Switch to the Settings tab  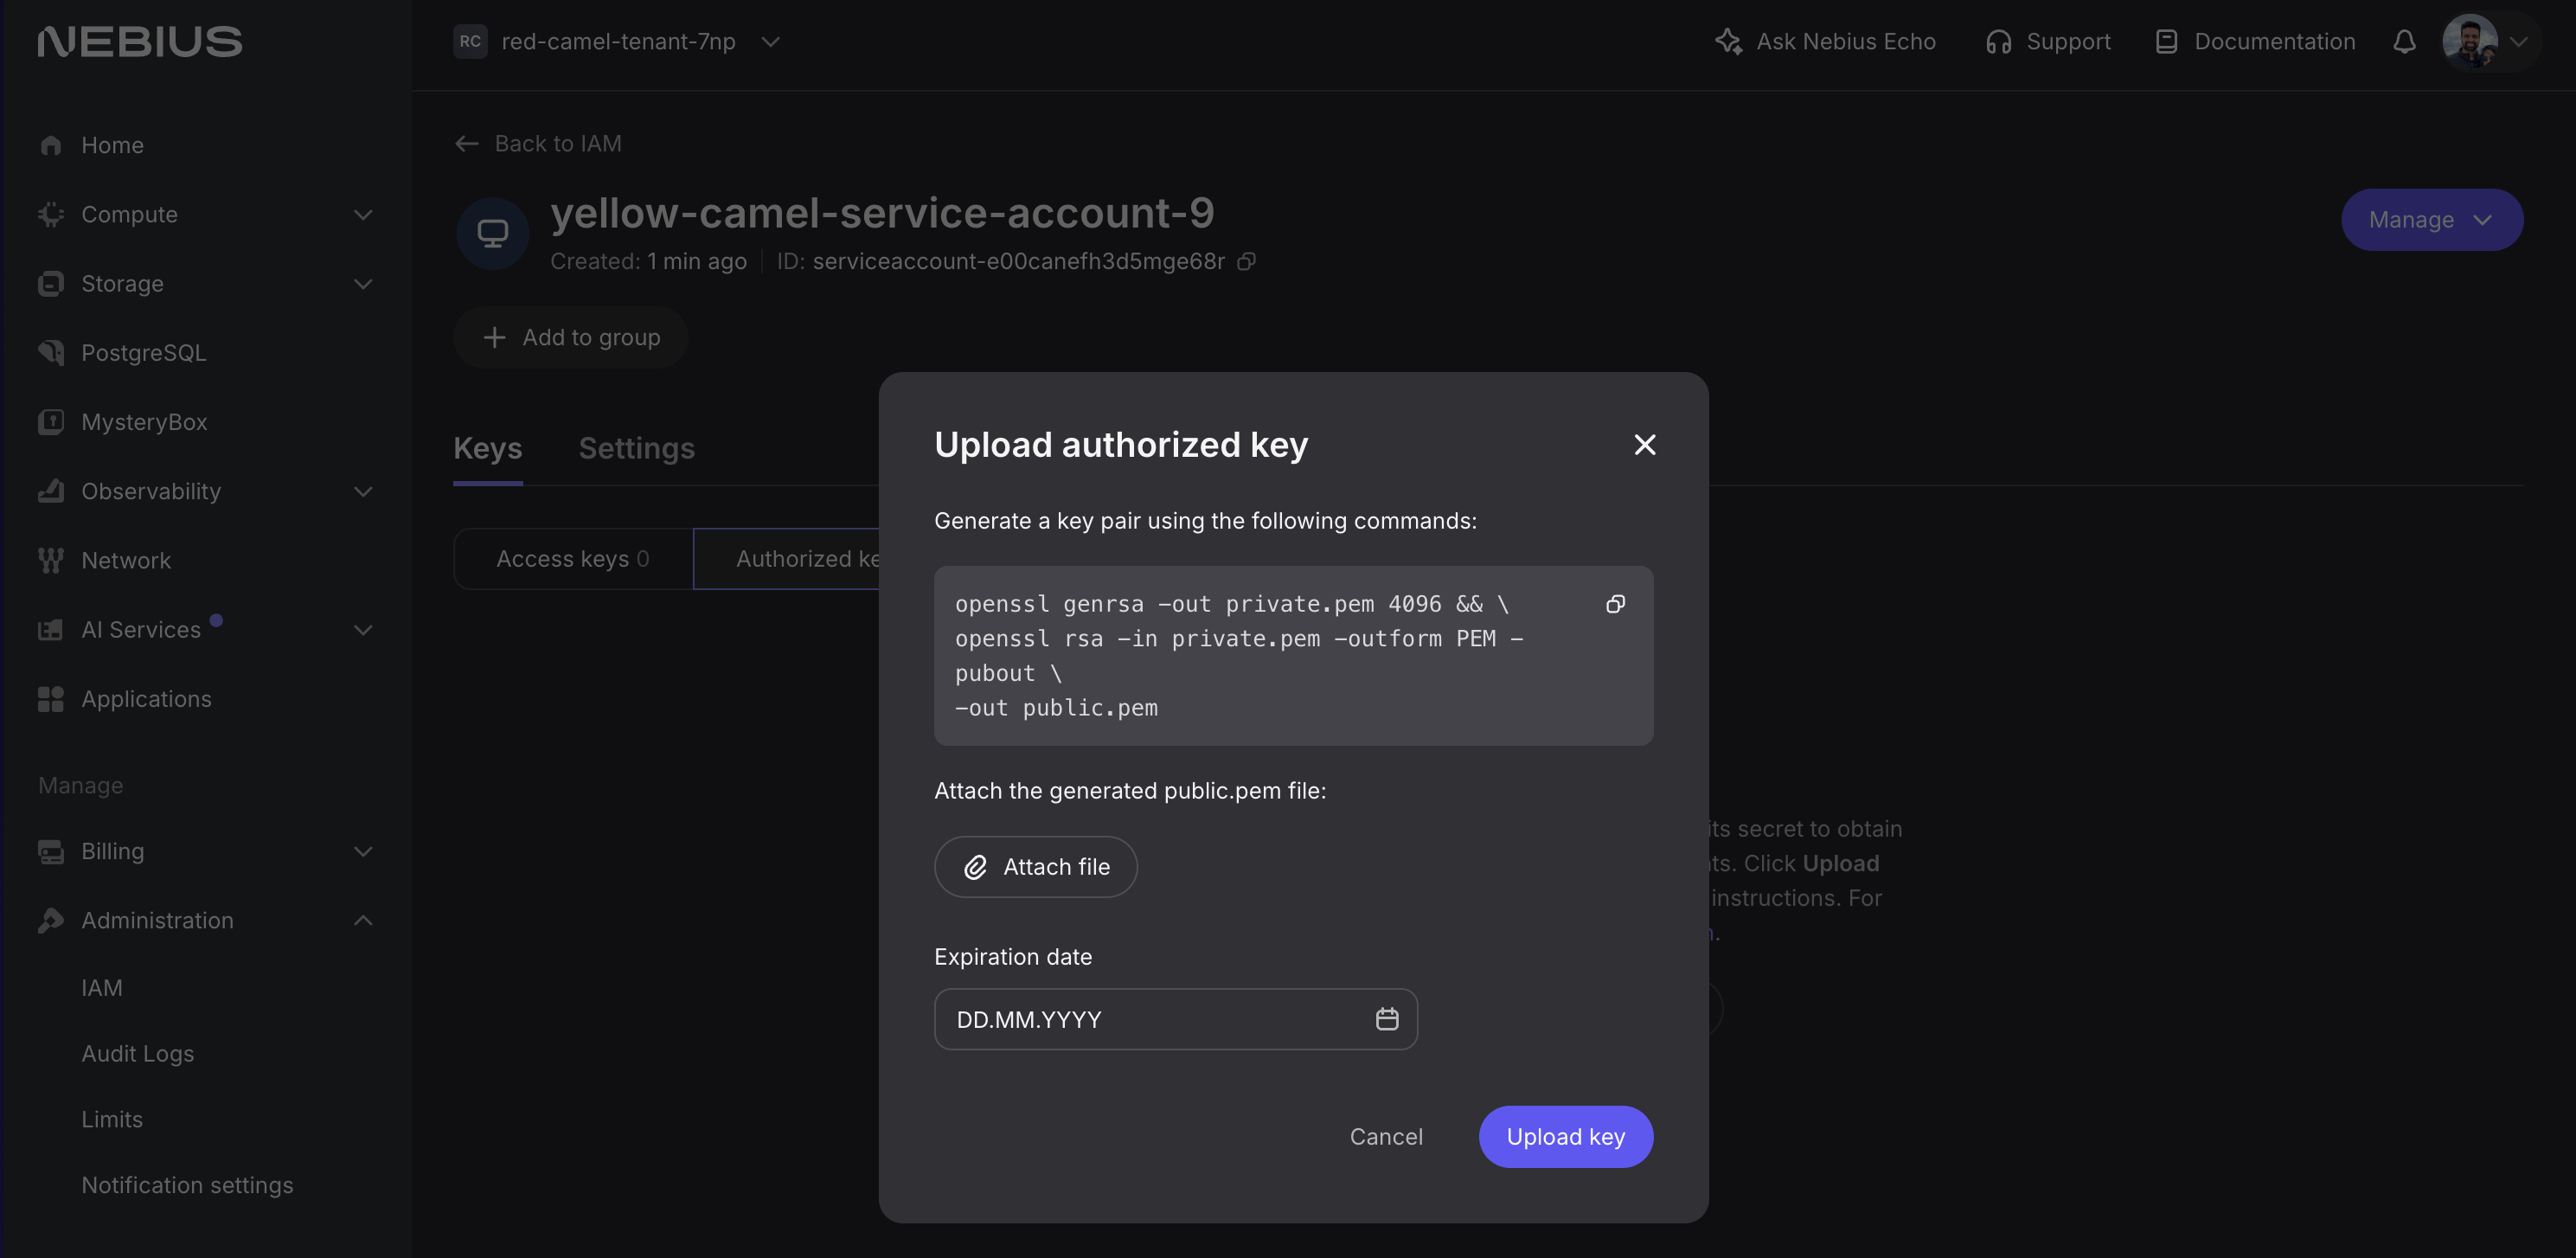(x=637, y=448)
